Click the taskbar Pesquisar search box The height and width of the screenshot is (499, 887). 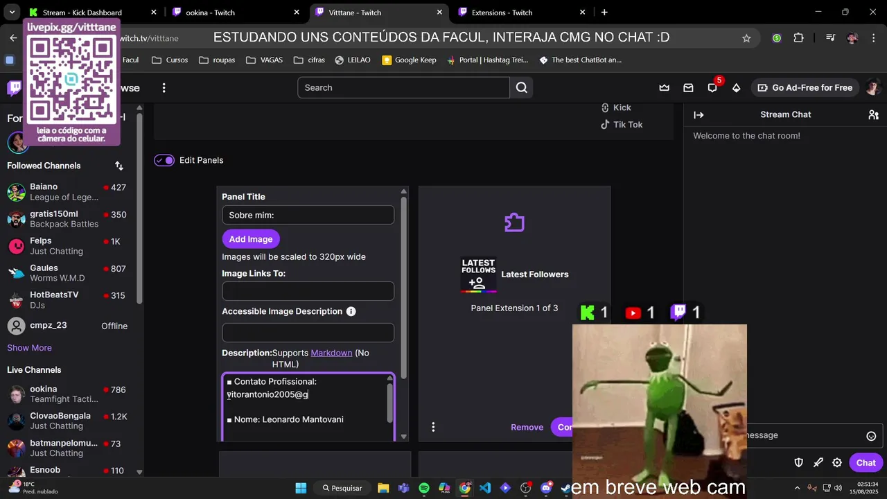pyautogui.click(x=342, y=488)
